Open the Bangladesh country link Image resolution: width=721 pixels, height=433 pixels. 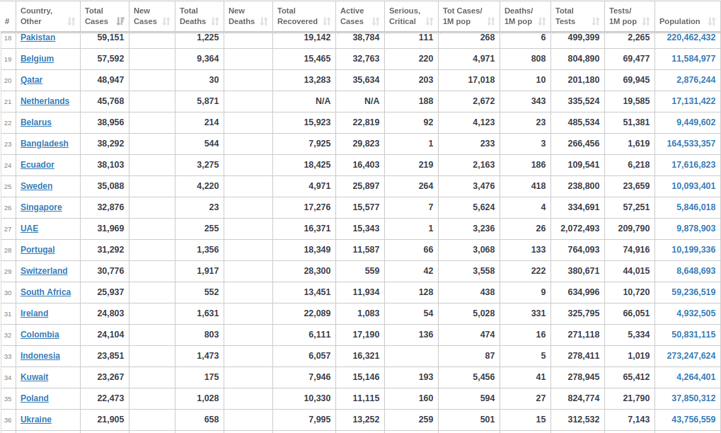point(44,144)
